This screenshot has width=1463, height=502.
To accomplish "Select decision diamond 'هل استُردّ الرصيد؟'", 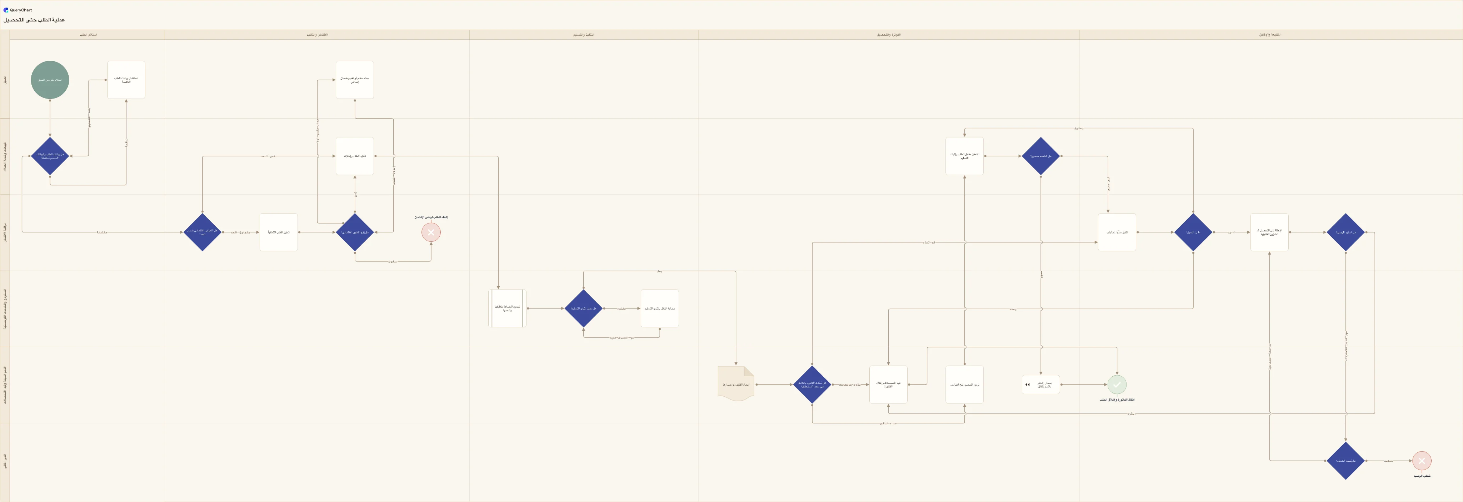I will pyautogui.click(x=1345, y=232).
